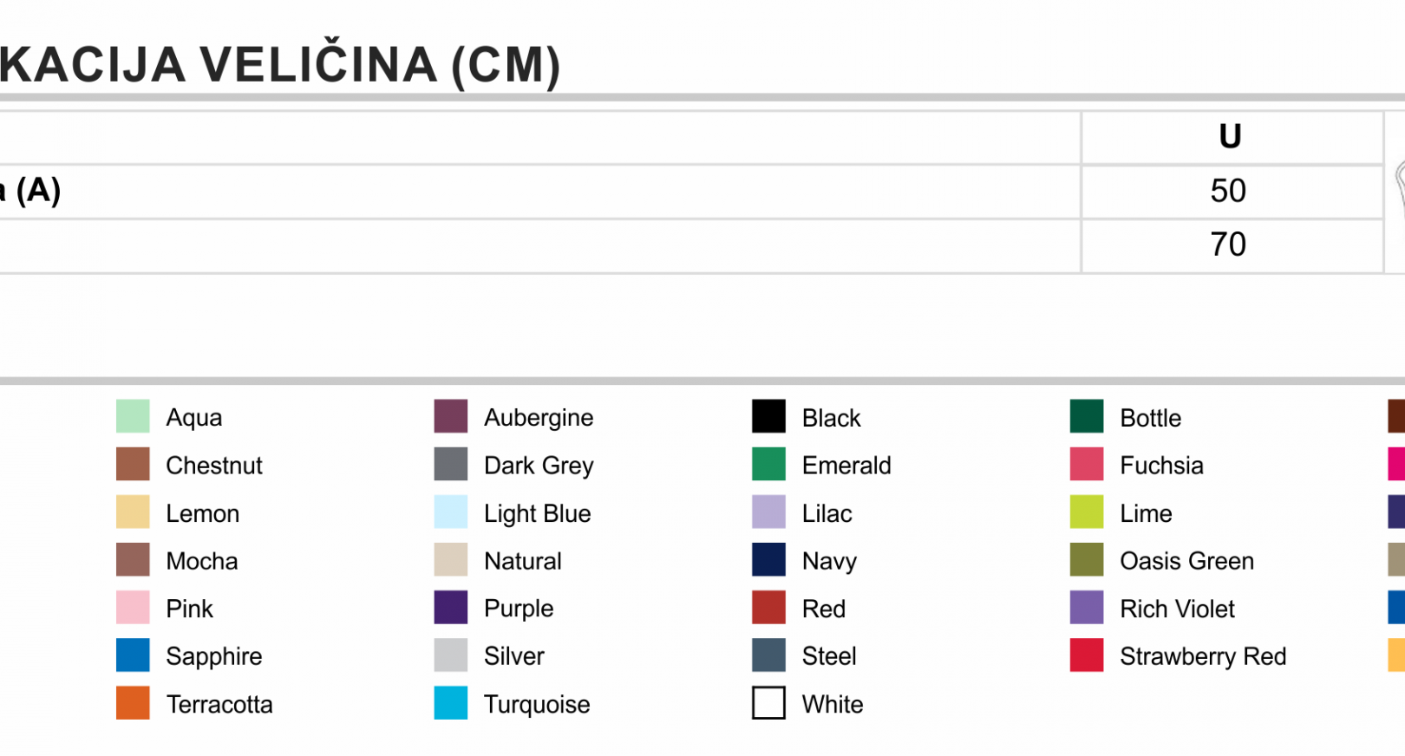Select the Lime color swatch

(x=1087, y=512)
